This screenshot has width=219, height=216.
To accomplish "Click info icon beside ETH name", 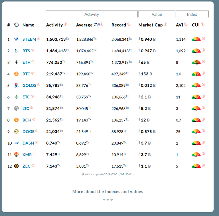I will (33, 62).
